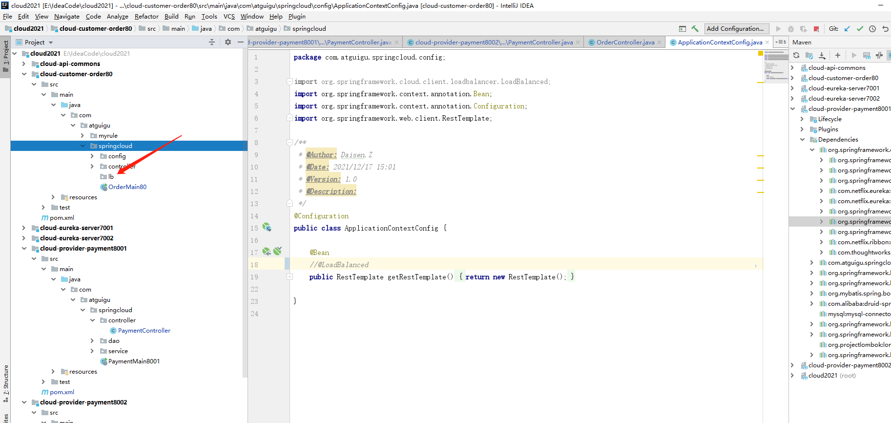Click the yellow inspection status indicator
The width and height of the screenshot is (891, 423).
761,53
